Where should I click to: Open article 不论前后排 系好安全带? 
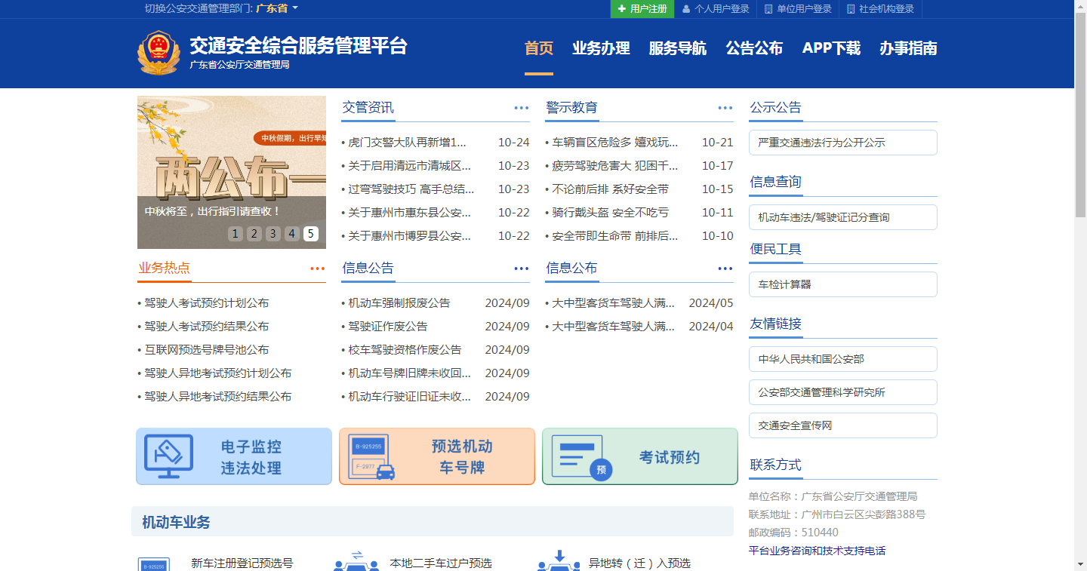pyautogui.click(x=611, y=189)
